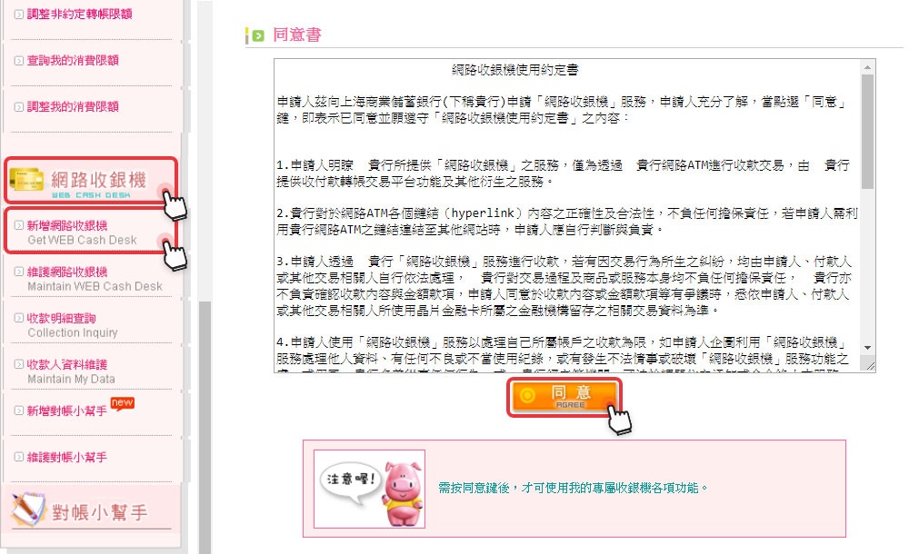Select 新增網路收銀機 Get WEB Cash Desk
The width and height of the screenshot is (909, 554).
point(91,232)
